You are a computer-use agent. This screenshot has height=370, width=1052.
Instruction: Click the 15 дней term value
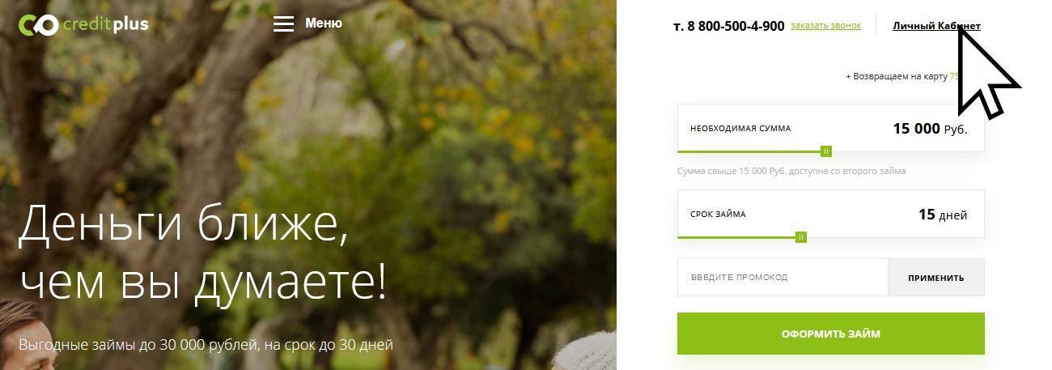(x=943, y=215)
